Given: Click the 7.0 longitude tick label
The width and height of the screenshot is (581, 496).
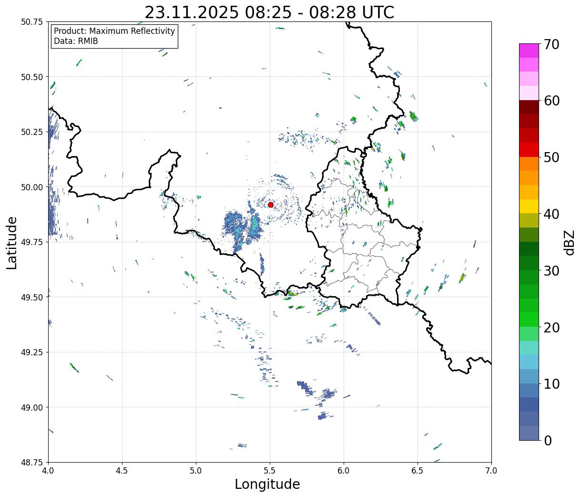Looking at the screenshot, I should coord(491,470).
